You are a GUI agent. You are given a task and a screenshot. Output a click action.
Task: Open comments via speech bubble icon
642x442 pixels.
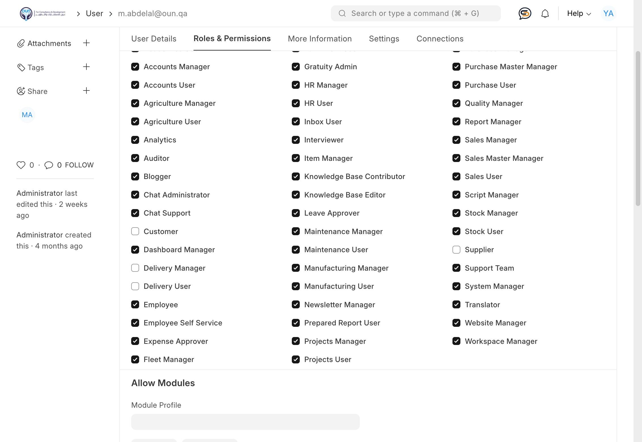[x=49, y=165]
